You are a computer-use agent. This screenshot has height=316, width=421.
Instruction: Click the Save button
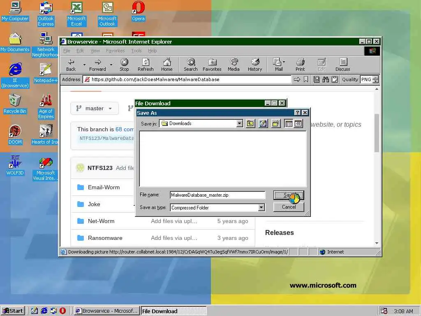289,195
